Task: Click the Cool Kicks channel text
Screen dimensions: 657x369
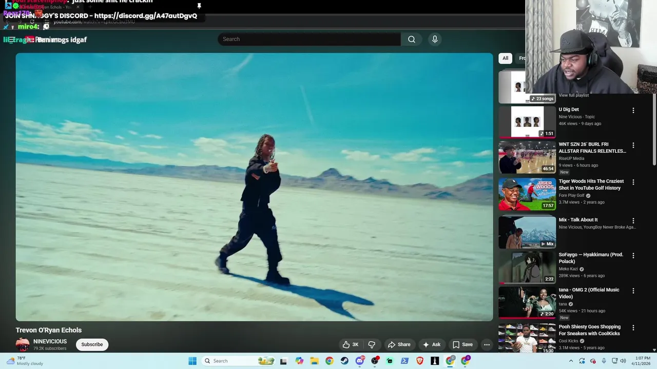Action: [x=568, y=341]
